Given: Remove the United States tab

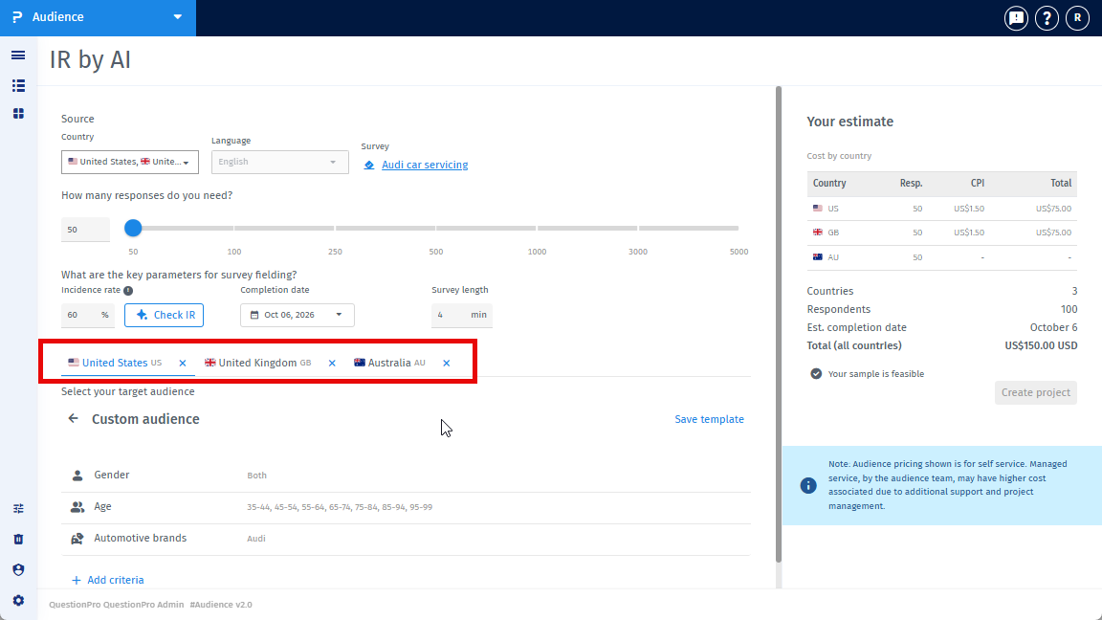Looking at the screenshot, I should click(183, 364).
